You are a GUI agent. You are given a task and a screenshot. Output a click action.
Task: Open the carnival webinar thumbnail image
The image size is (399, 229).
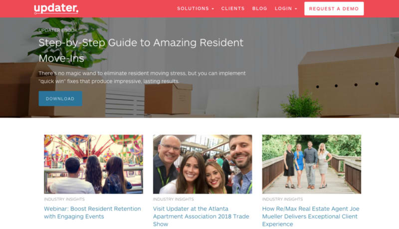pos(93,164)
